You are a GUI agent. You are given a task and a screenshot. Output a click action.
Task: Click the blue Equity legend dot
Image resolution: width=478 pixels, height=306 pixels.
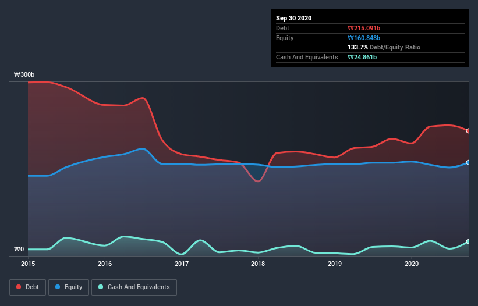[x=58, y=287]
